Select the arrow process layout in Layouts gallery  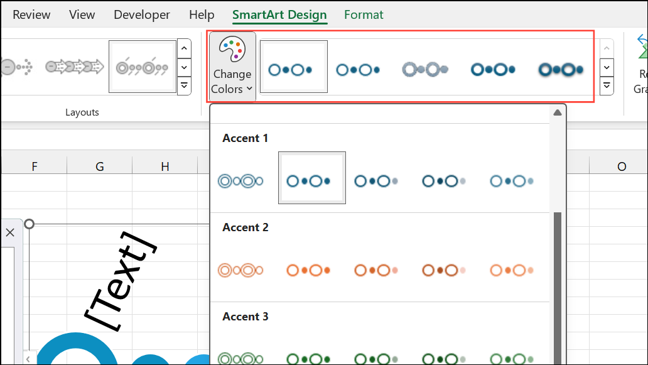tap(74, 66)
